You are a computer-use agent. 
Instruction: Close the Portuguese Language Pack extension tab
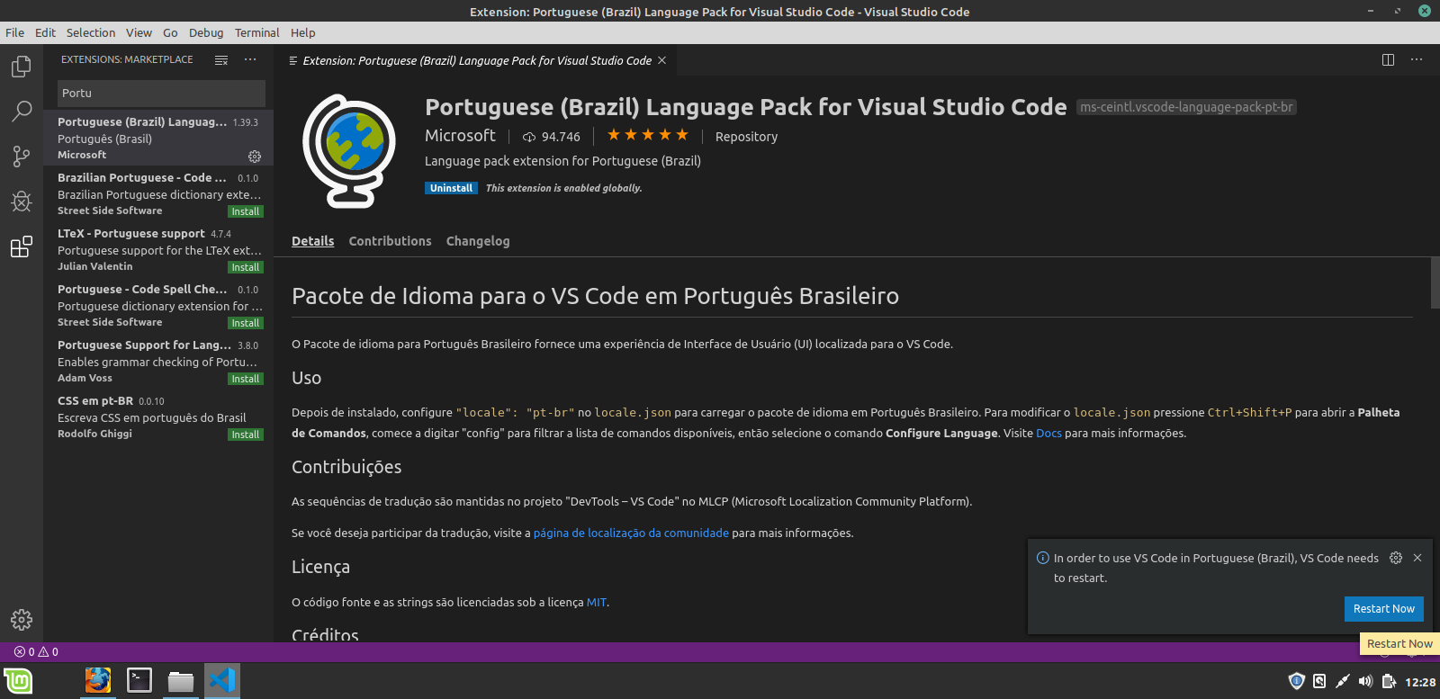point(662,60)
